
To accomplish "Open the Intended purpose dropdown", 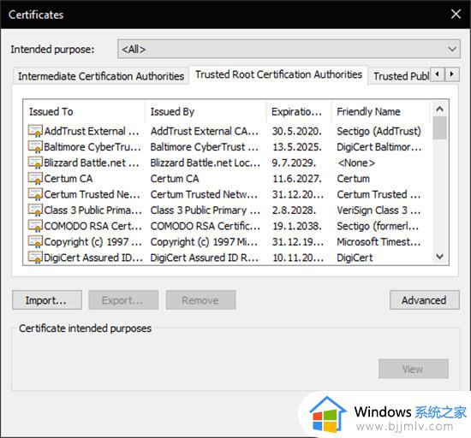I will (x=289, y=49).
